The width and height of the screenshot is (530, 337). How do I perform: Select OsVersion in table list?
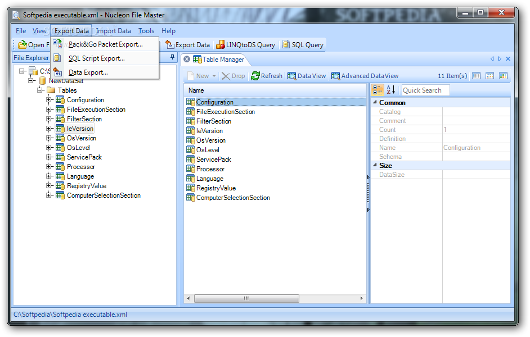[210, 140]
